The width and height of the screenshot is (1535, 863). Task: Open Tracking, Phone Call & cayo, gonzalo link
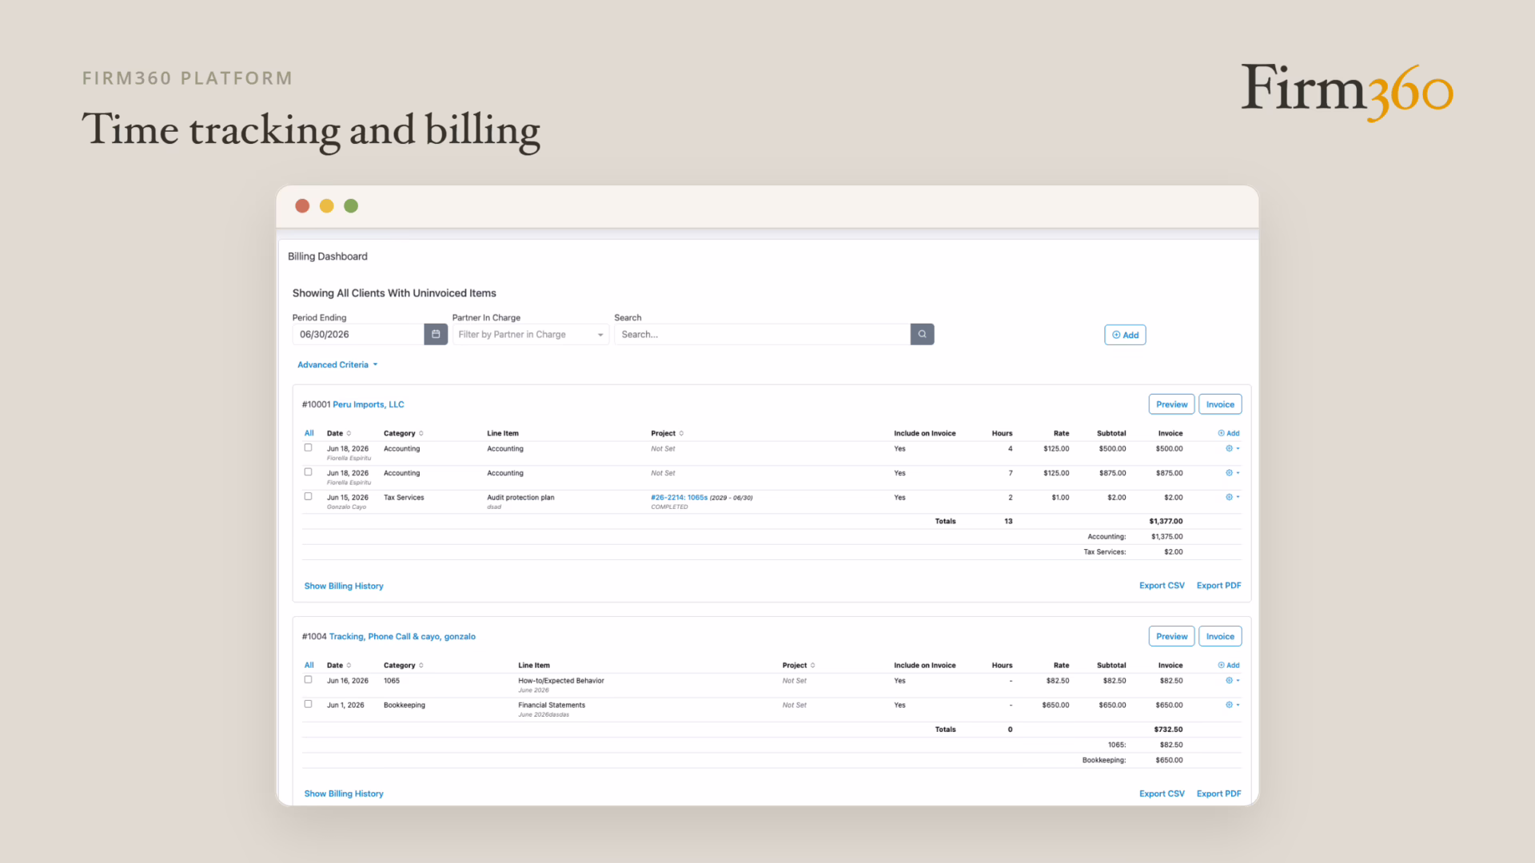(x=402, y=637)
